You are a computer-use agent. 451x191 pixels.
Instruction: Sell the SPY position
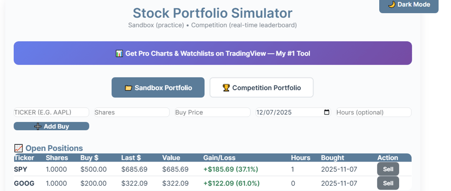(388, 169)
